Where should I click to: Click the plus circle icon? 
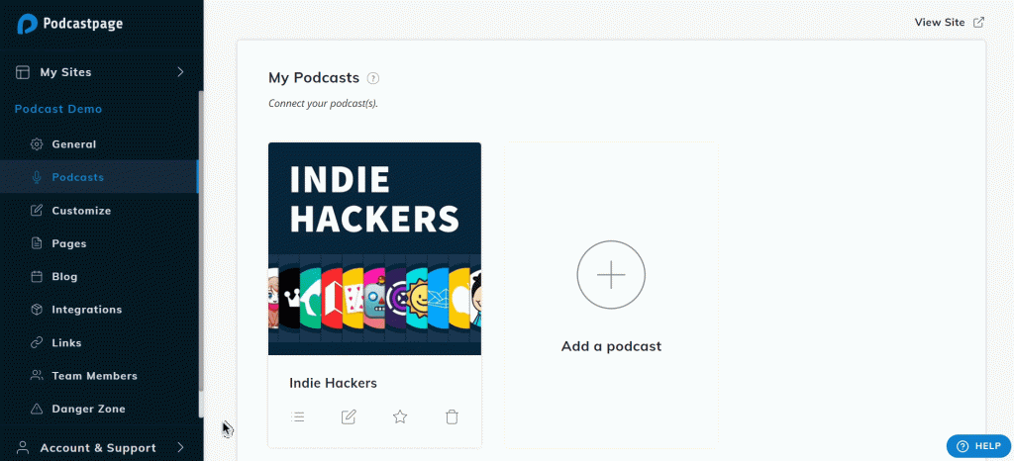click(611, 274)
